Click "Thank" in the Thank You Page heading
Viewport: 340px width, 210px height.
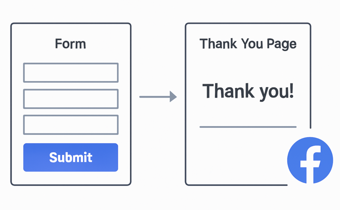tap(218, 44)
